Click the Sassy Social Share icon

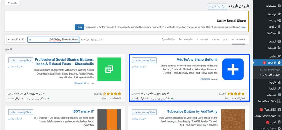(279, 116)
